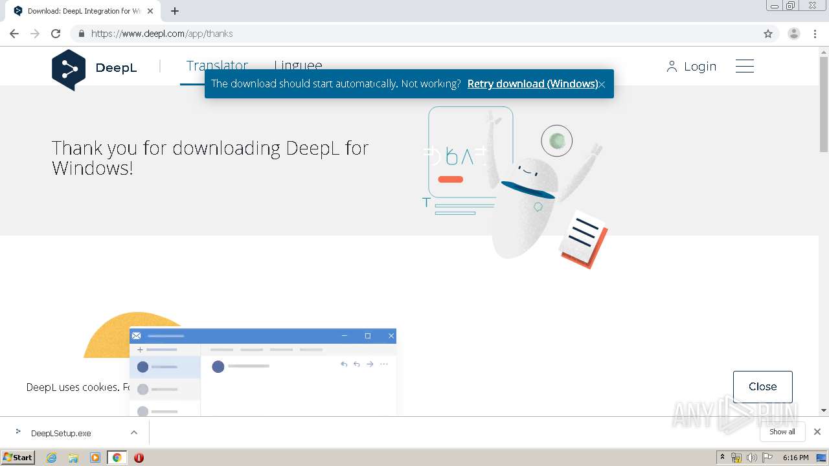Open the Windows Start menu
829x466 pixels.
pyautogui.click(x=18, y=458)
